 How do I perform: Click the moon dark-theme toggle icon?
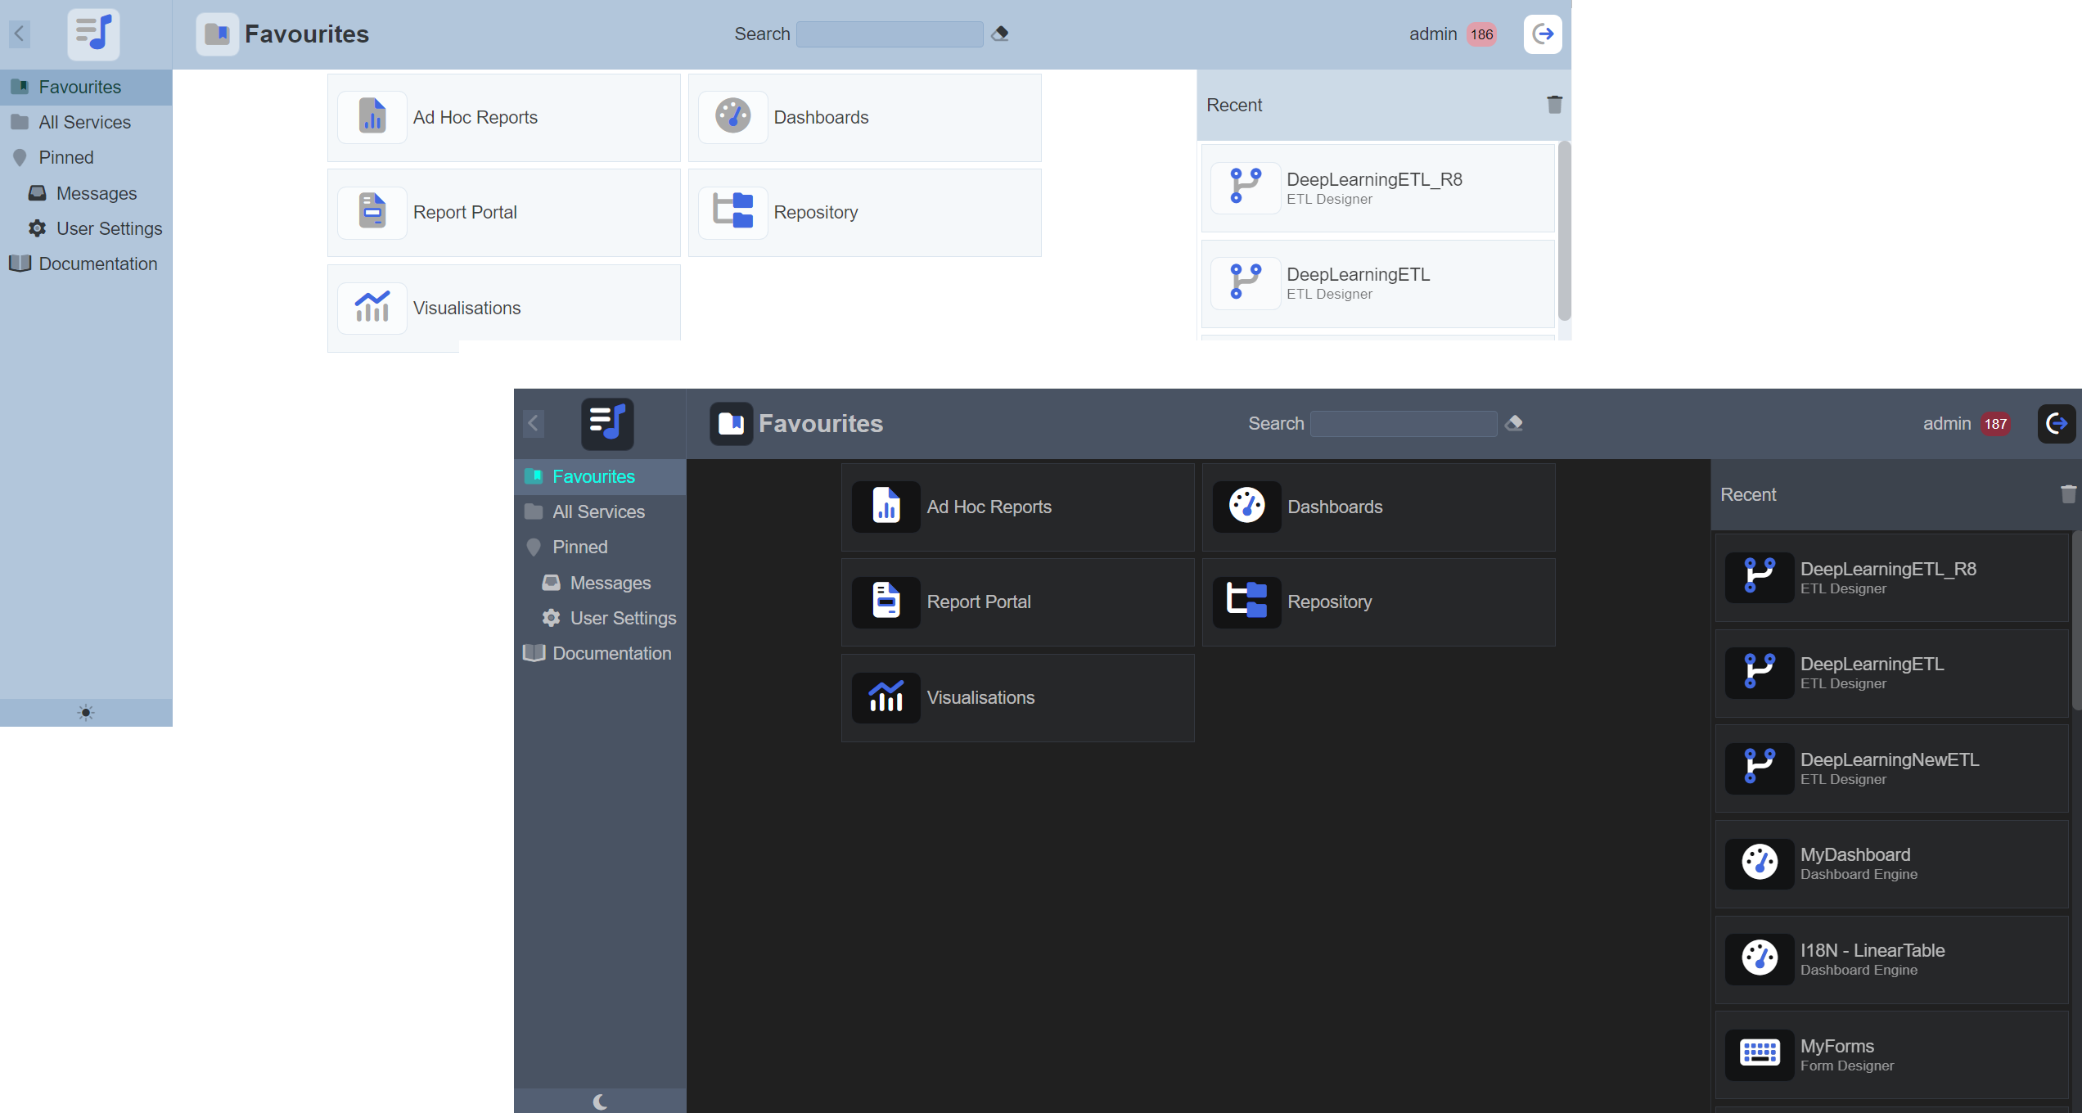(600, 1102)
